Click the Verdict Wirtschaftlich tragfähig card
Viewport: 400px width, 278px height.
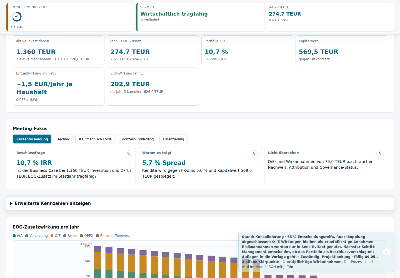[200, 17]
